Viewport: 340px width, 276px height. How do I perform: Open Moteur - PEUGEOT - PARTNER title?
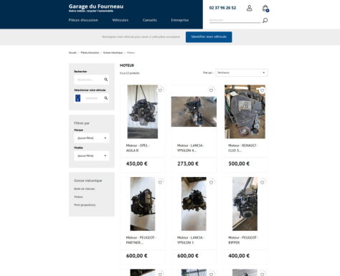coord(141,240)
